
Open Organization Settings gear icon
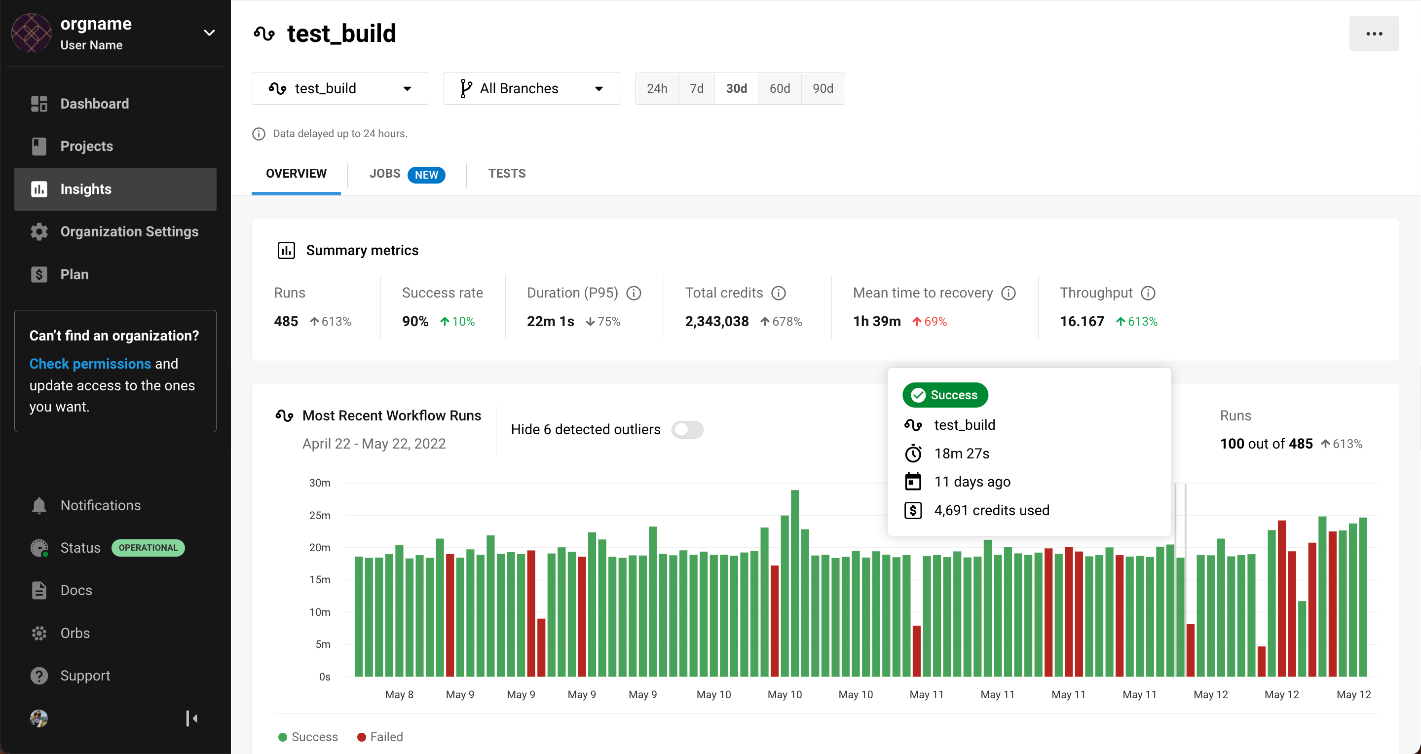point(39,231)
